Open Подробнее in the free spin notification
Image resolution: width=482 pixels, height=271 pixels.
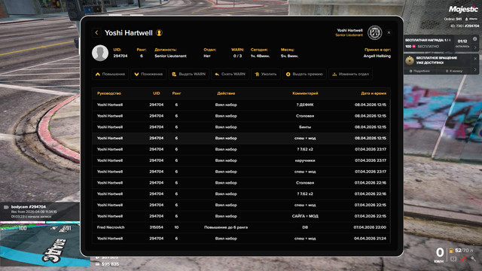(419, 71)
